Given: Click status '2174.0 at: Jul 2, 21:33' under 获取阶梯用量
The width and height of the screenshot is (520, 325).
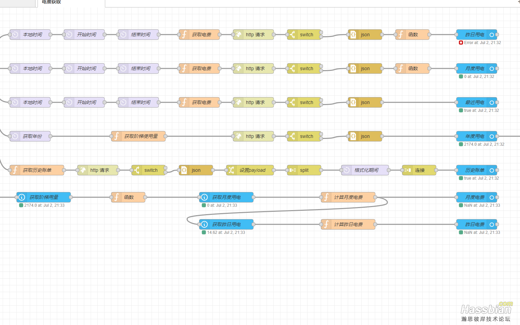Looking at the screenshot, I should click(44, 205).
